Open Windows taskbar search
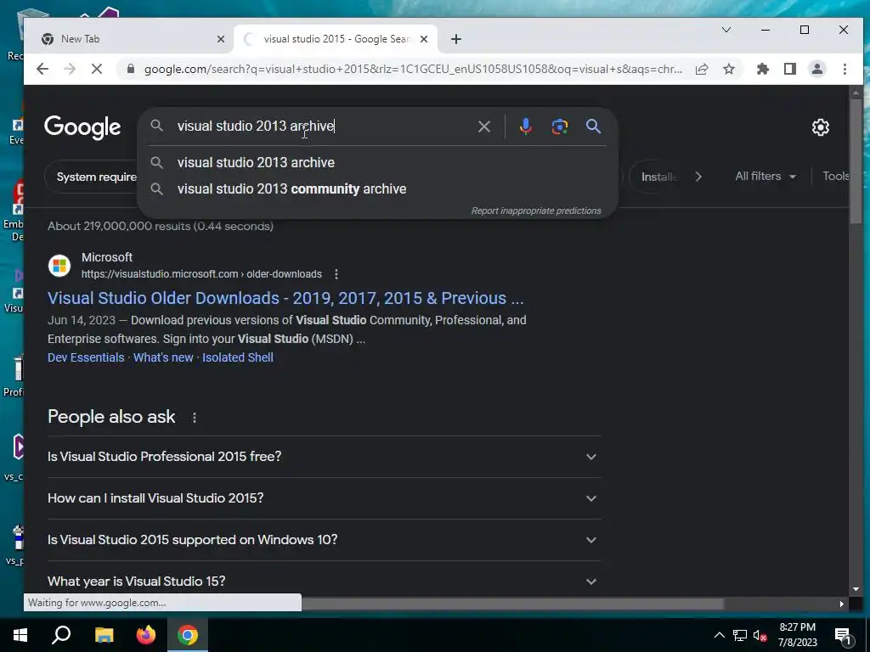This screenshot has width=870, height=652. tap(61, 635)
